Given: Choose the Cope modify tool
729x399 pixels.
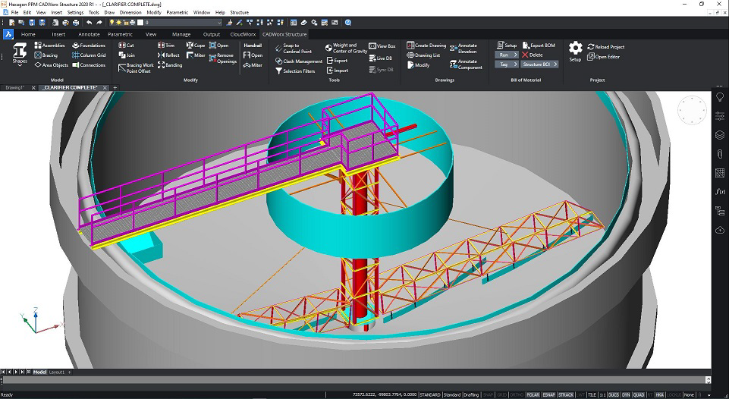Looking at the screenshot, I should 196,46.
